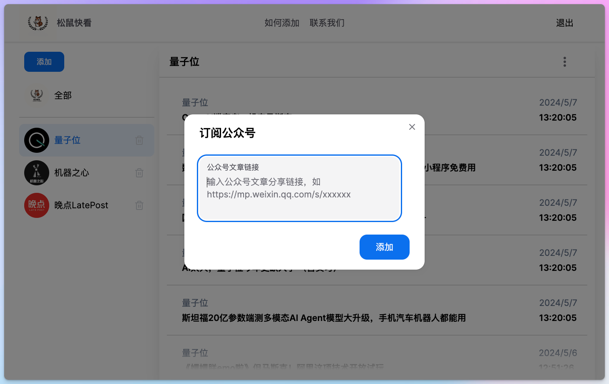Click the 退出 logout option

(564, 23)
